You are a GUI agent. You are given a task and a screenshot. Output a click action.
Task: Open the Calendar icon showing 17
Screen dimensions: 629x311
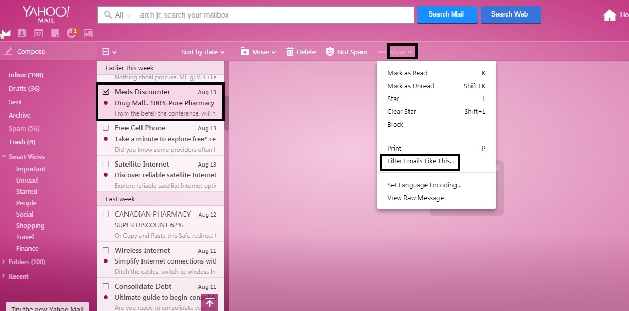point(38,33)
